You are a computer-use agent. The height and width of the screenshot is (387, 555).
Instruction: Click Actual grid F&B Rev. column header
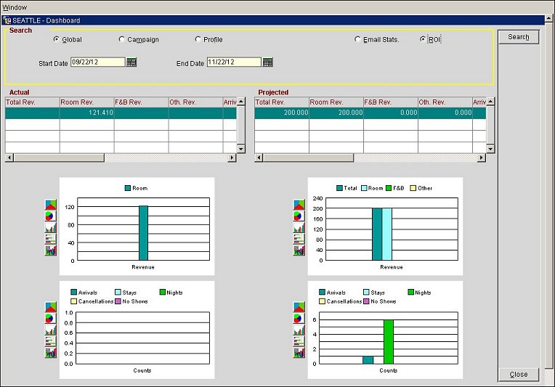[x=141, y=102]
